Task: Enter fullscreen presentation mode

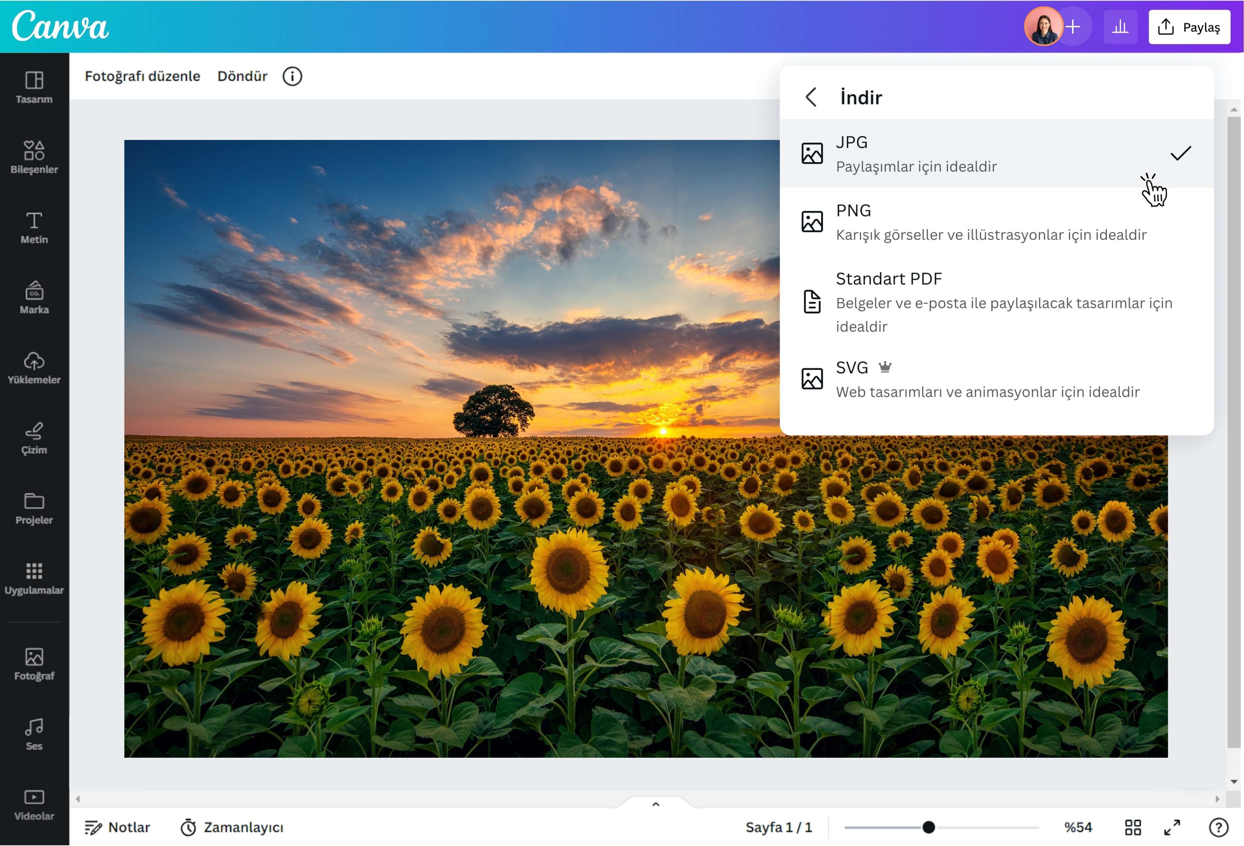Action: point(1172,827)
